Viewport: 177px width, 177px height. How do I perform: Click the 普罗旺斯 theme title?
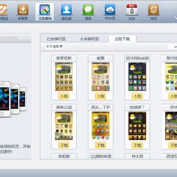point(64,59)
